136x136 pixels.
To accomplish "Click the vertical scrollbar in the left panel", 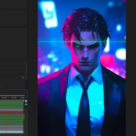I will 26,70.
